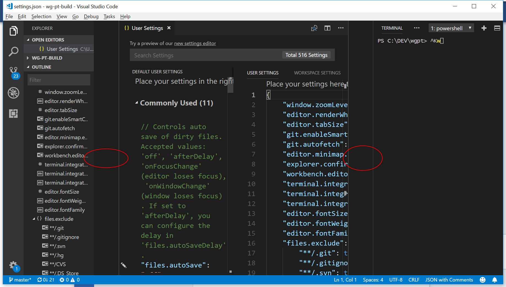The width and height of the screenshot is (506, 287).
Task: Open the Help menu
Action: pyautogui.click(x=125, y=16)
